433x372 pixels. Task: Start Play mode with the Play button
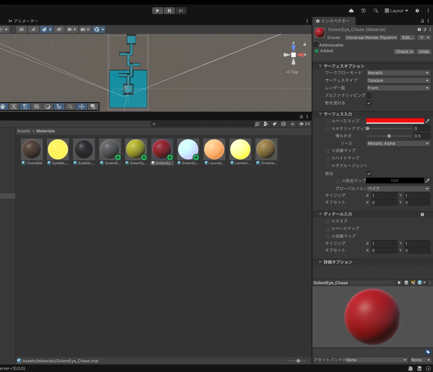(157, 11)
